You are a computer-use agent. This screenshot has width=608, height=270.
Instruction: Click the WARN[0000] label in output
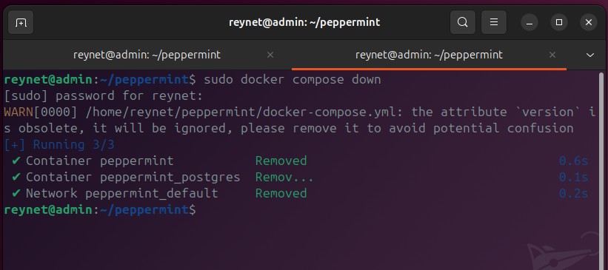click(40, 112)
